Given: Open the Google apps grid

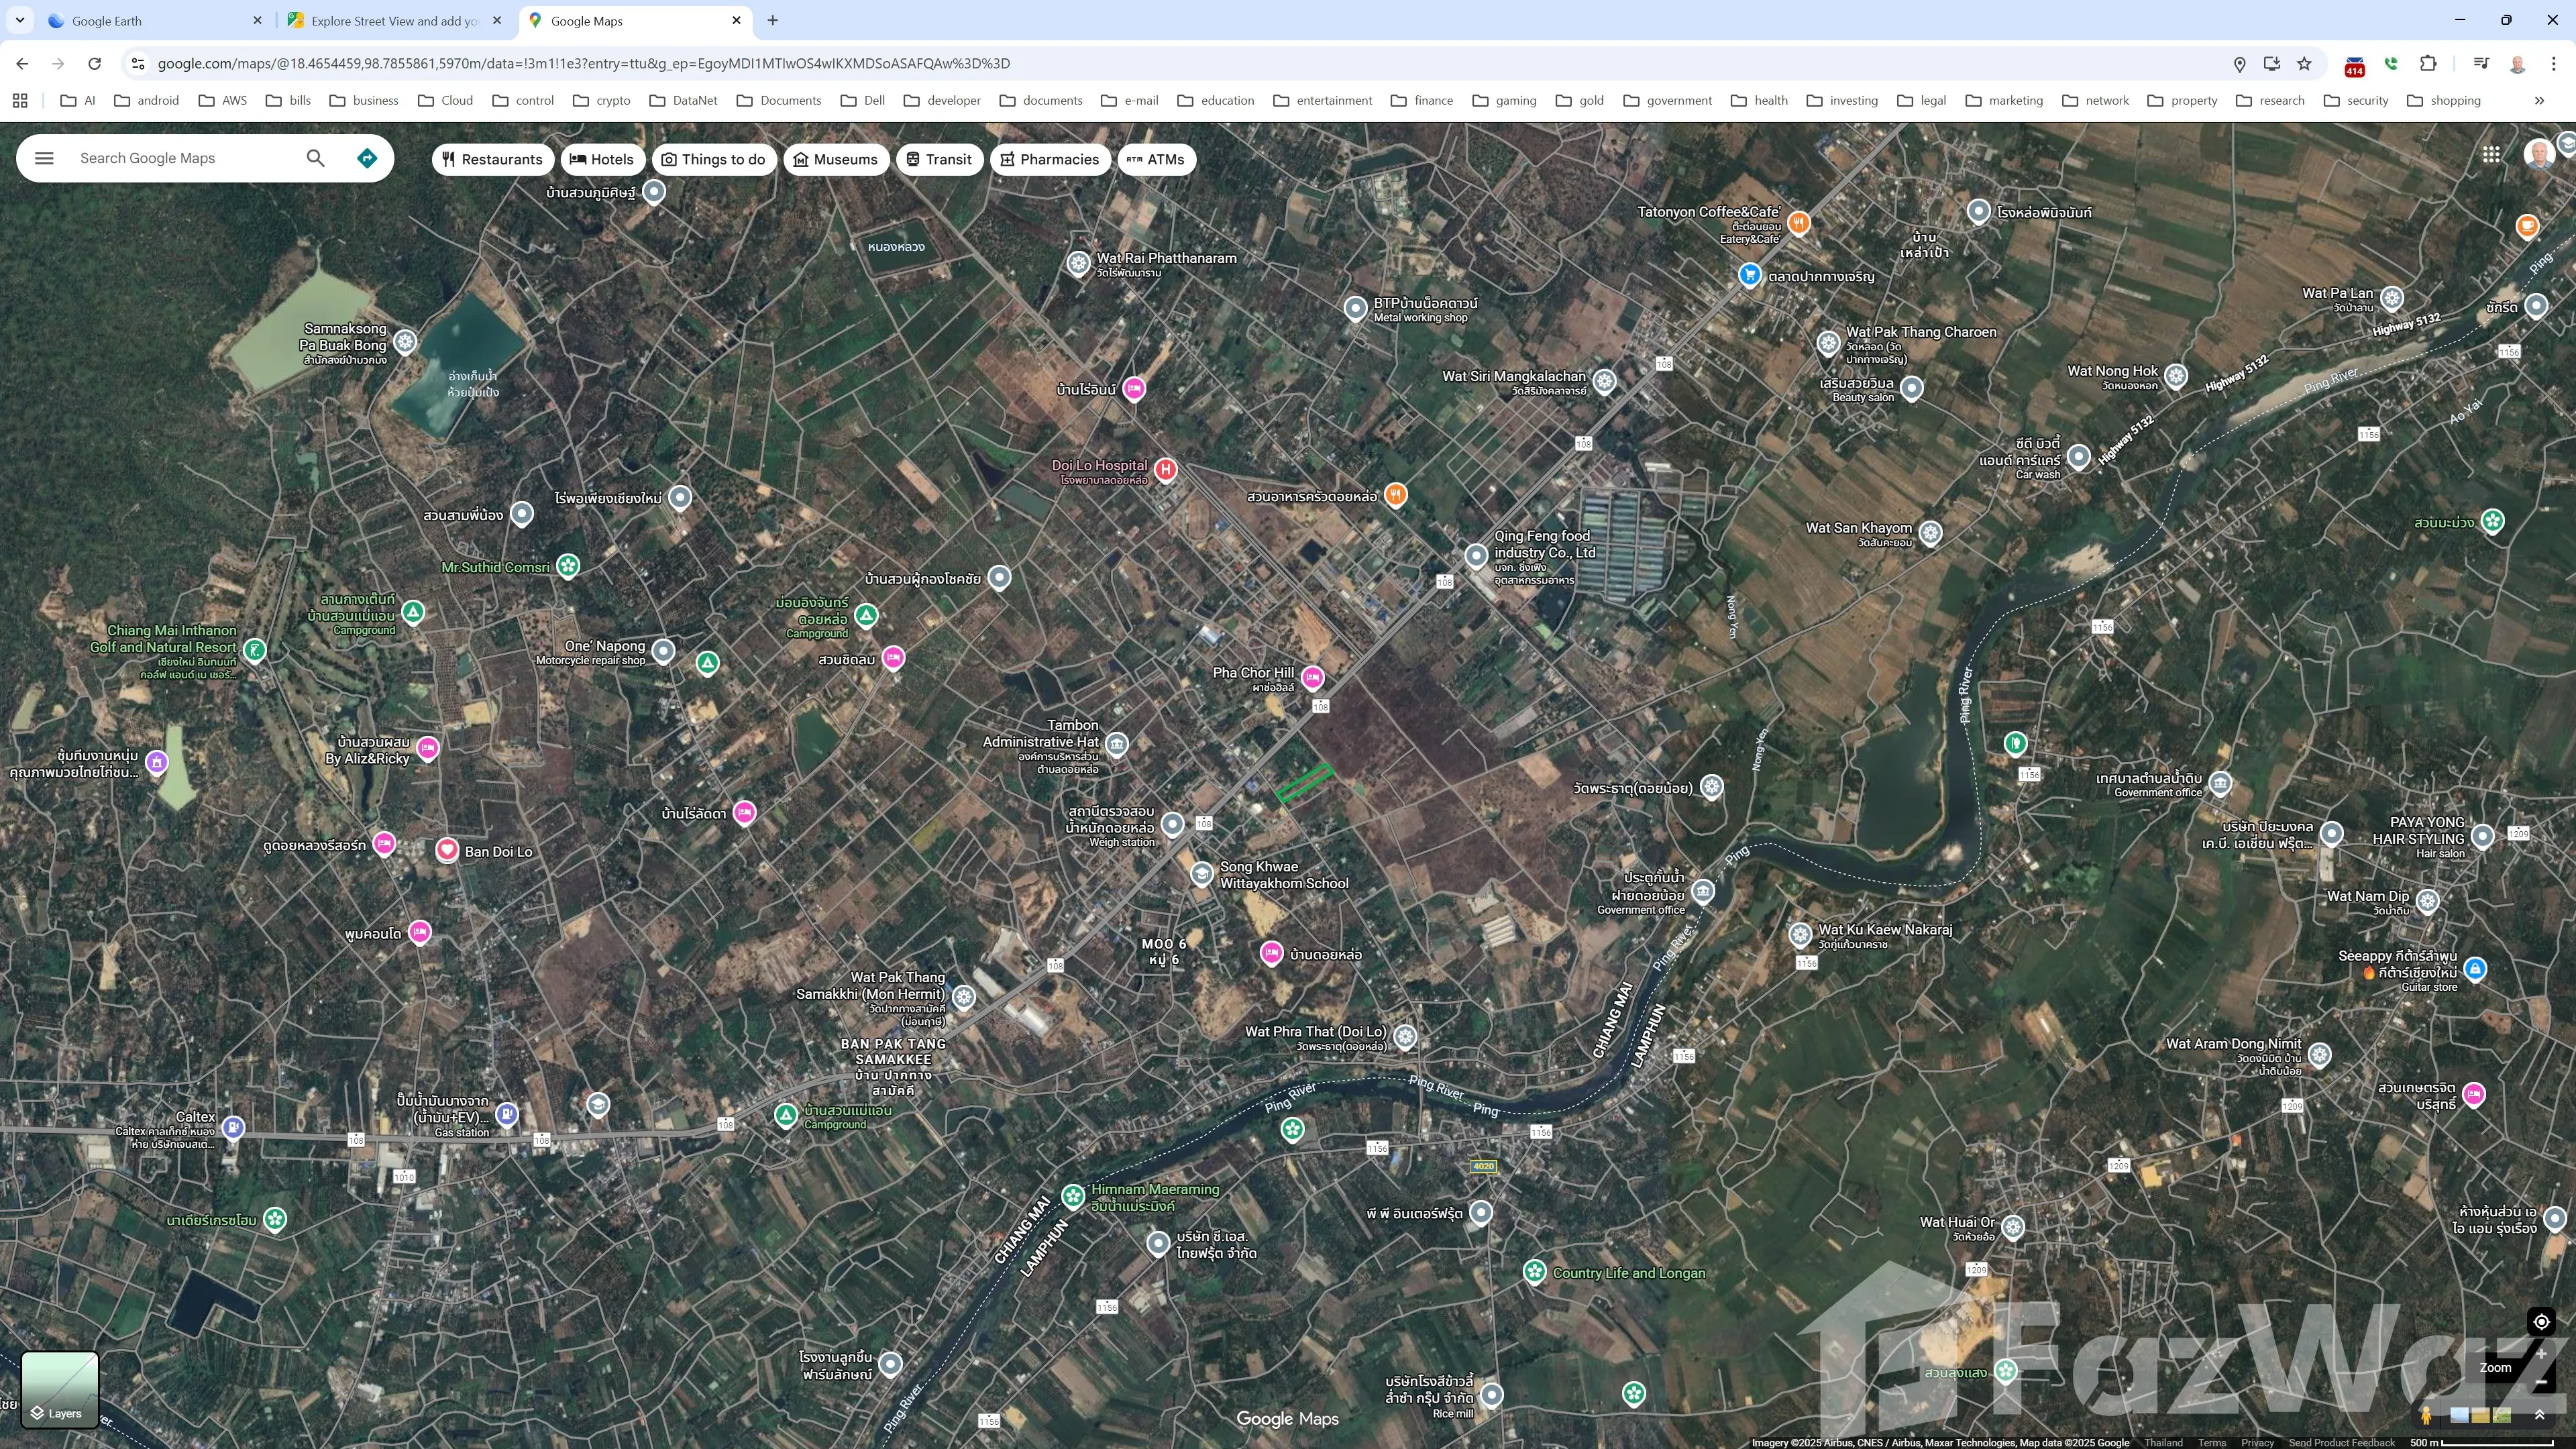Looking at the screenshot, I should [2491, 154].
